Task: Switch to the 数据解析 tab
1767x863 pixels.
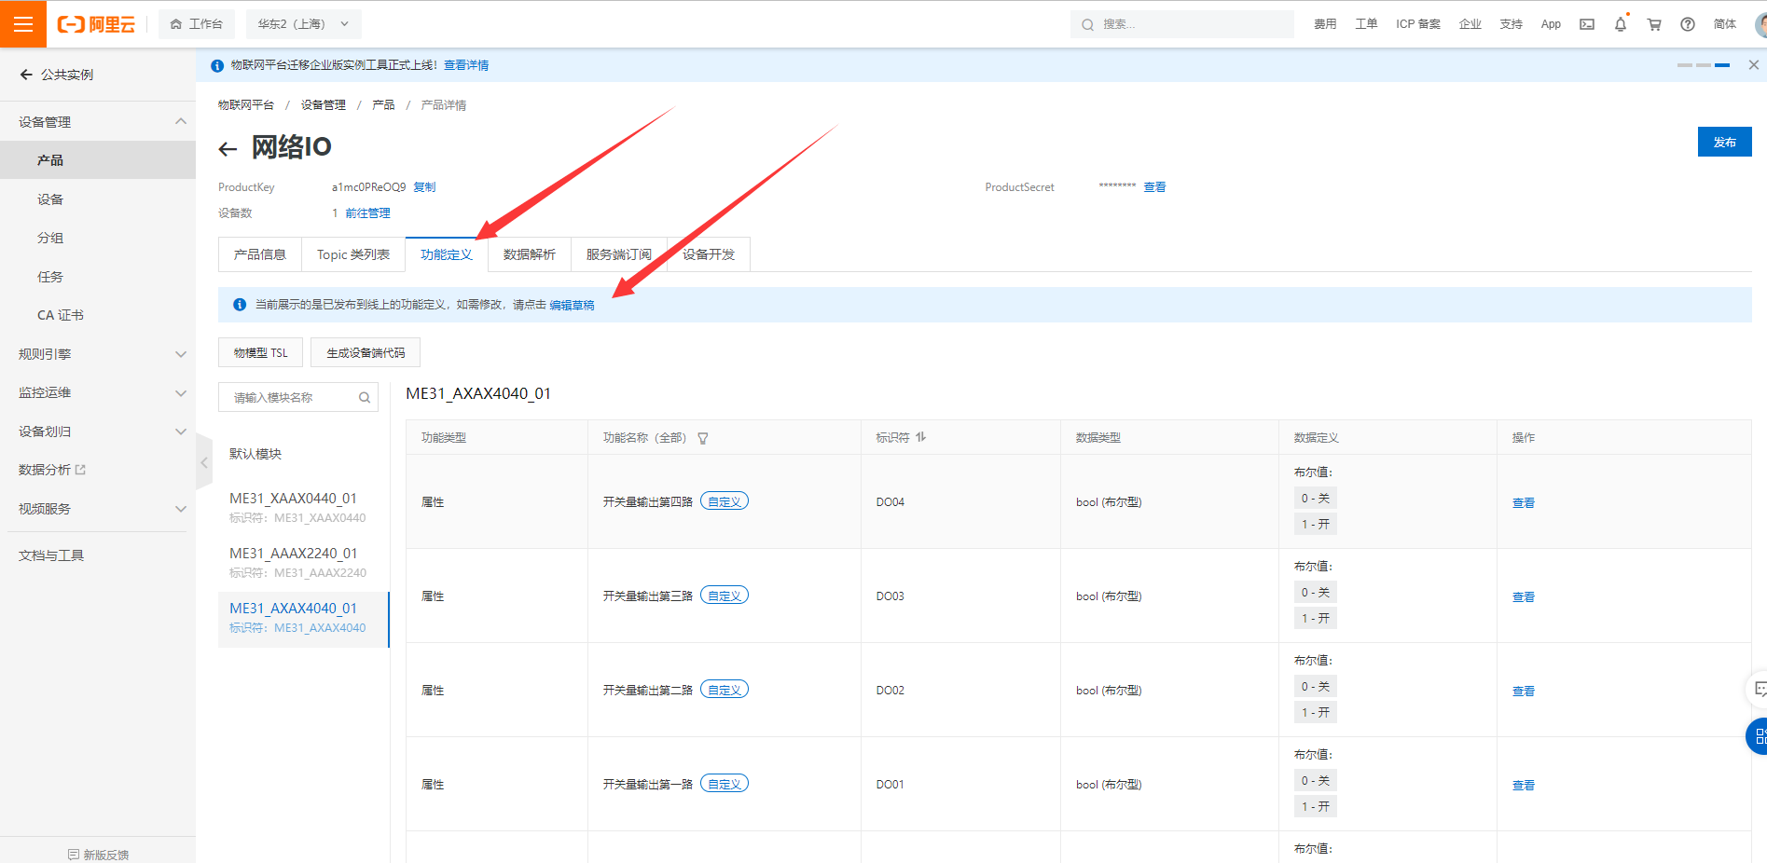Action: coord(530,254)
